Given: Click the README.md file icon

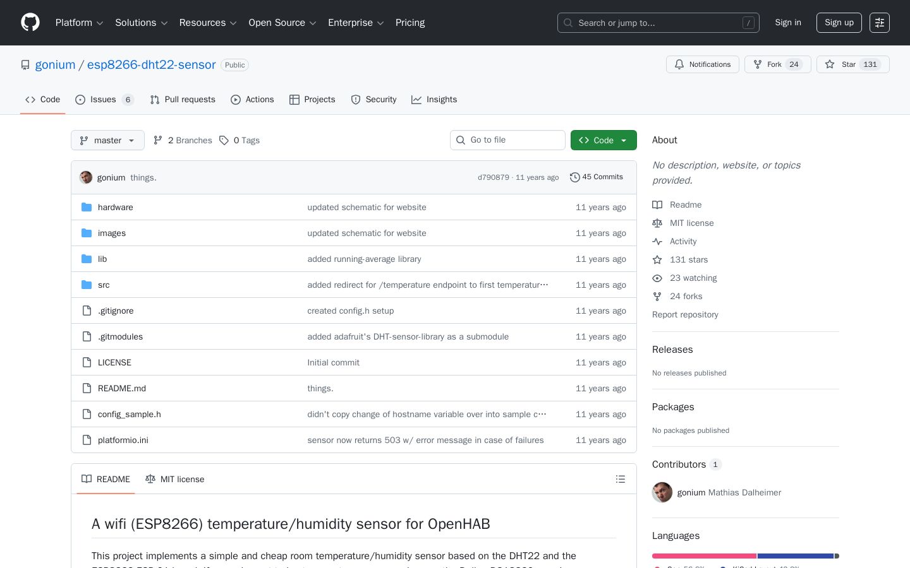Looking at the screenshot, I should coord(87,388).
